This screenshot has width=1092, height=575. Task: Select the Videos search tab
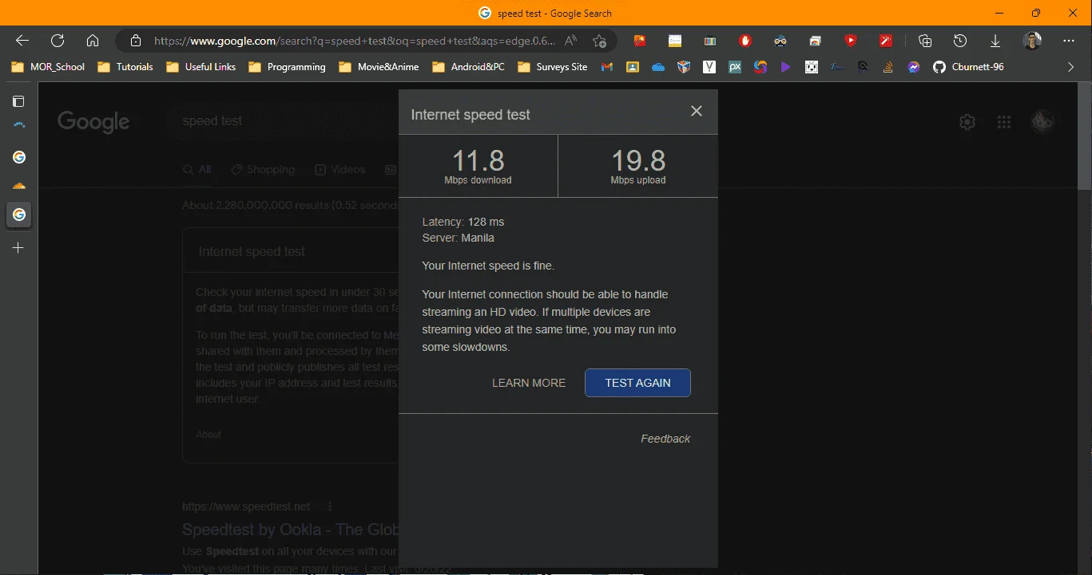pyautogui.click(x=340, y=169)
